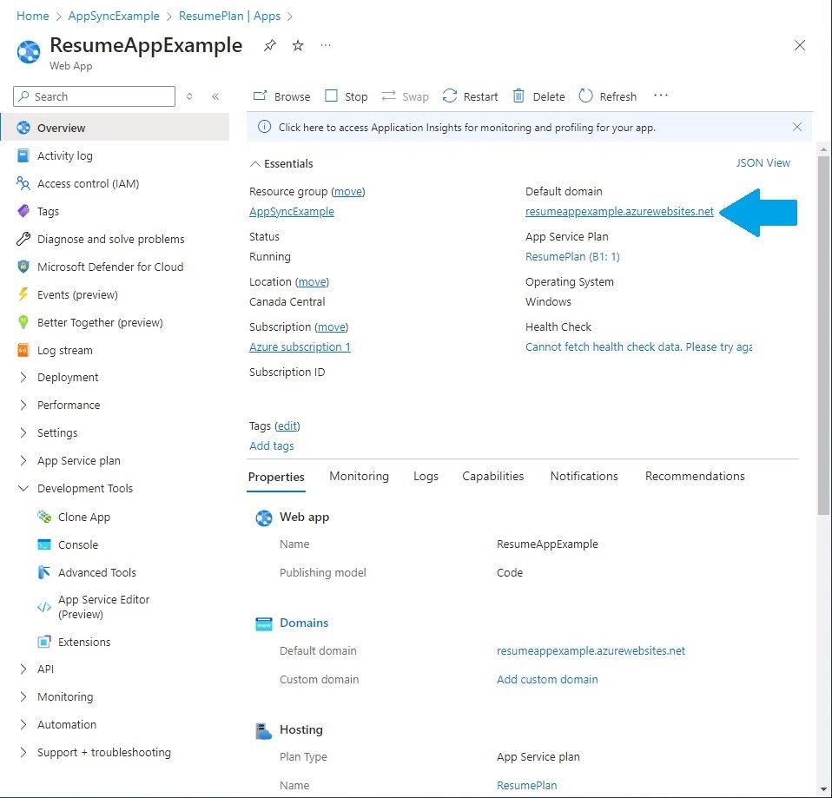Open the default domain link in Essentials
Screen dimensions: 832x798
(x=619, y=211)
